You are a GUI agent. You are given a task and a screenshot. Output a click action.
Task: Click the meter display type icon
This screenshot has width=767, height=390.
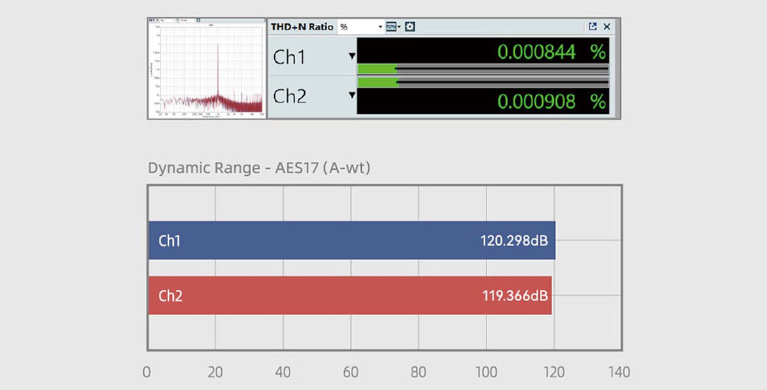392,27
